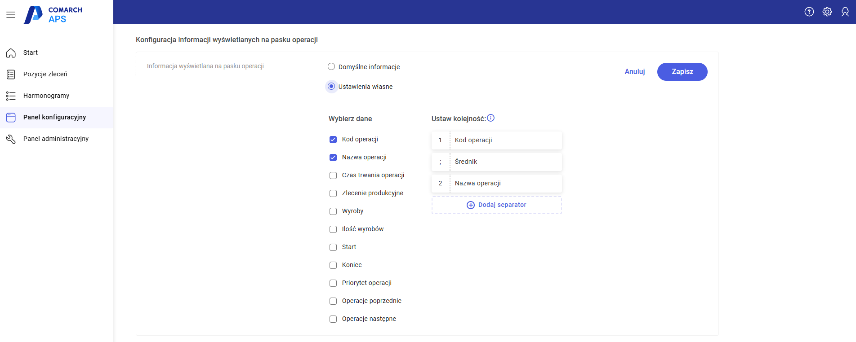This screenshot has width=856, height=342.
Task: Open the help question mark icon
Action: pos(809,12)
